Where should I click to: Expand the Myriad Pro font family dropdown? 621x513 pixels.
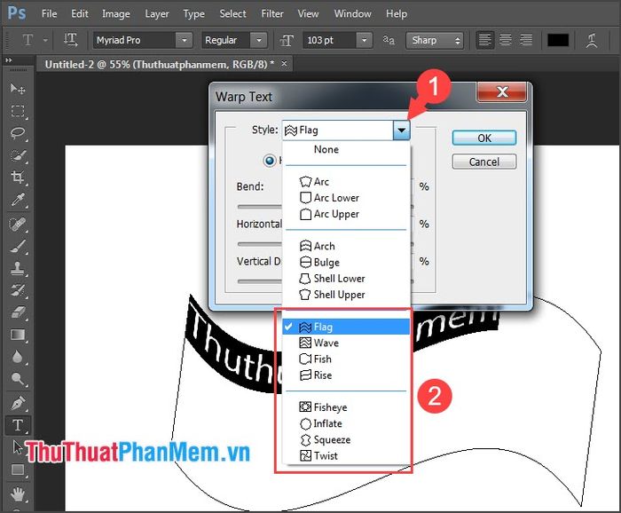[x=184, y=40]
